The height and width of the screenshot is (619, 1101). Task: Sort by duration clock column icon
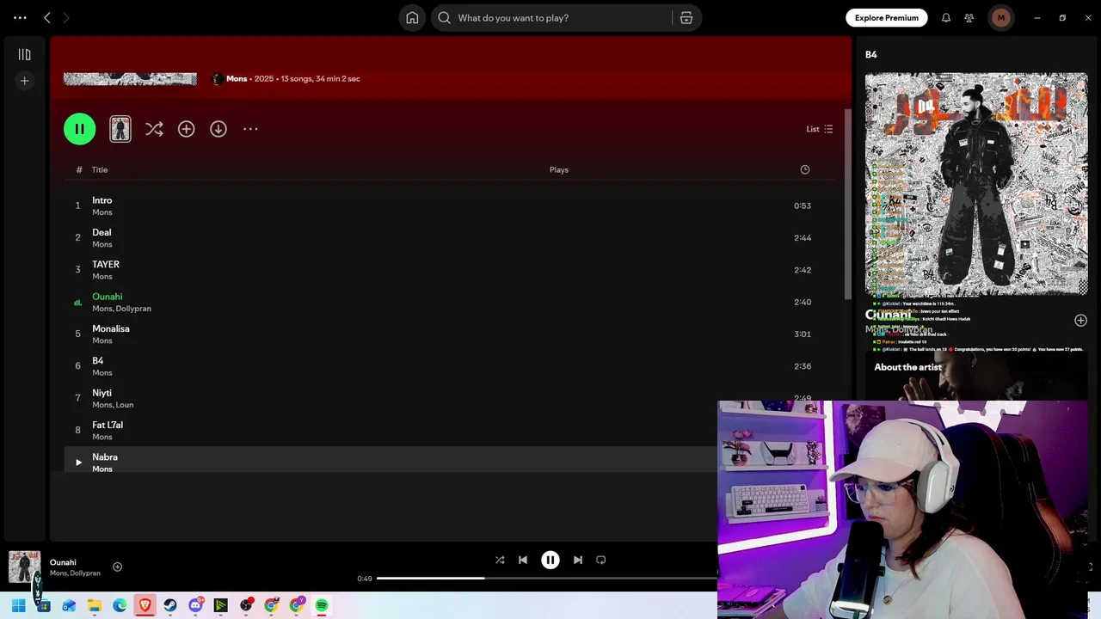pos(805,169)
